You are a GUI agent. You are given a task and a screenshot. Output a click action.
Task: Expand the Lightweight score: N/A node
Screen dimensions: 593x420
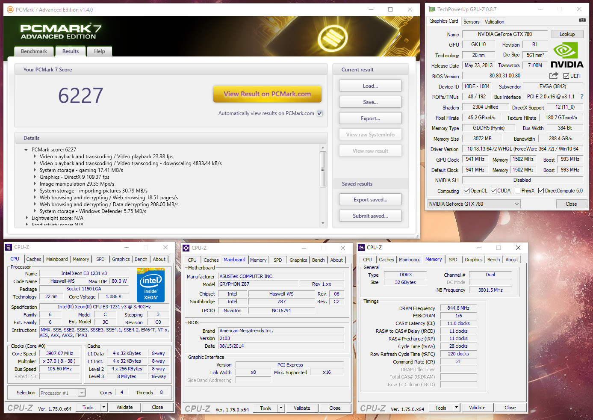(x=27, y=218)
